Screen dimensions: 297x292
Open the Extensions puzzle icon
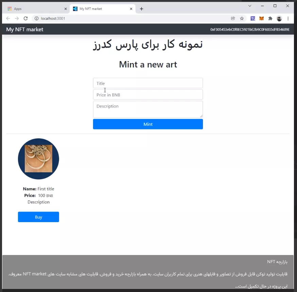click(270, 18)
